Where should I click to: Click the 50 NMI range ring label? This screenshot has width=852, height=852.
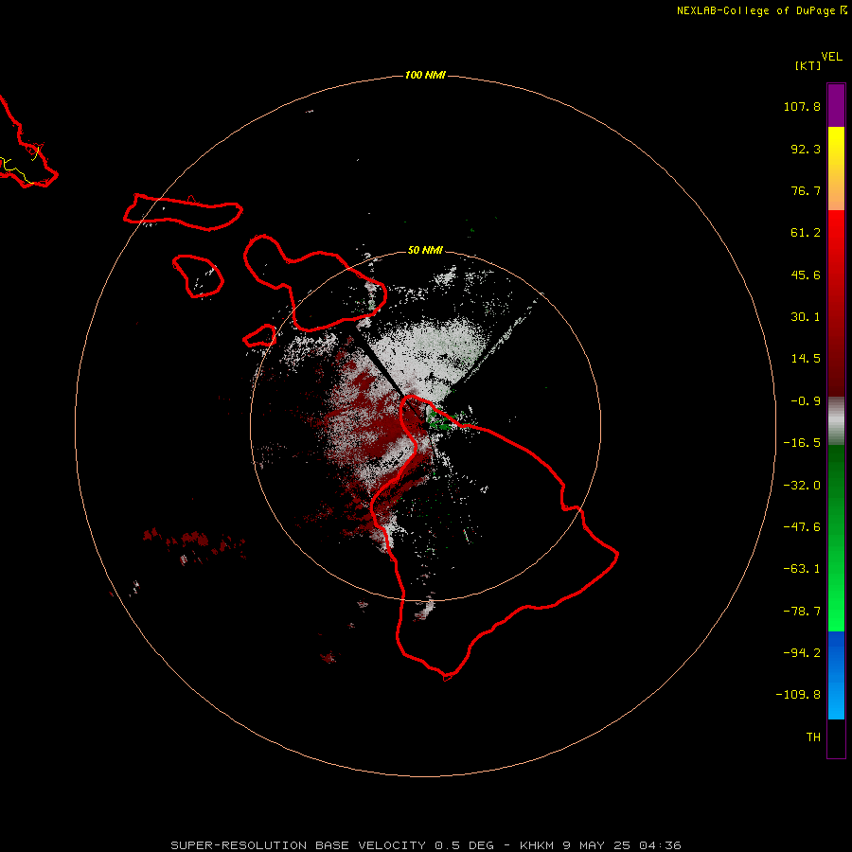pos(425,250)
